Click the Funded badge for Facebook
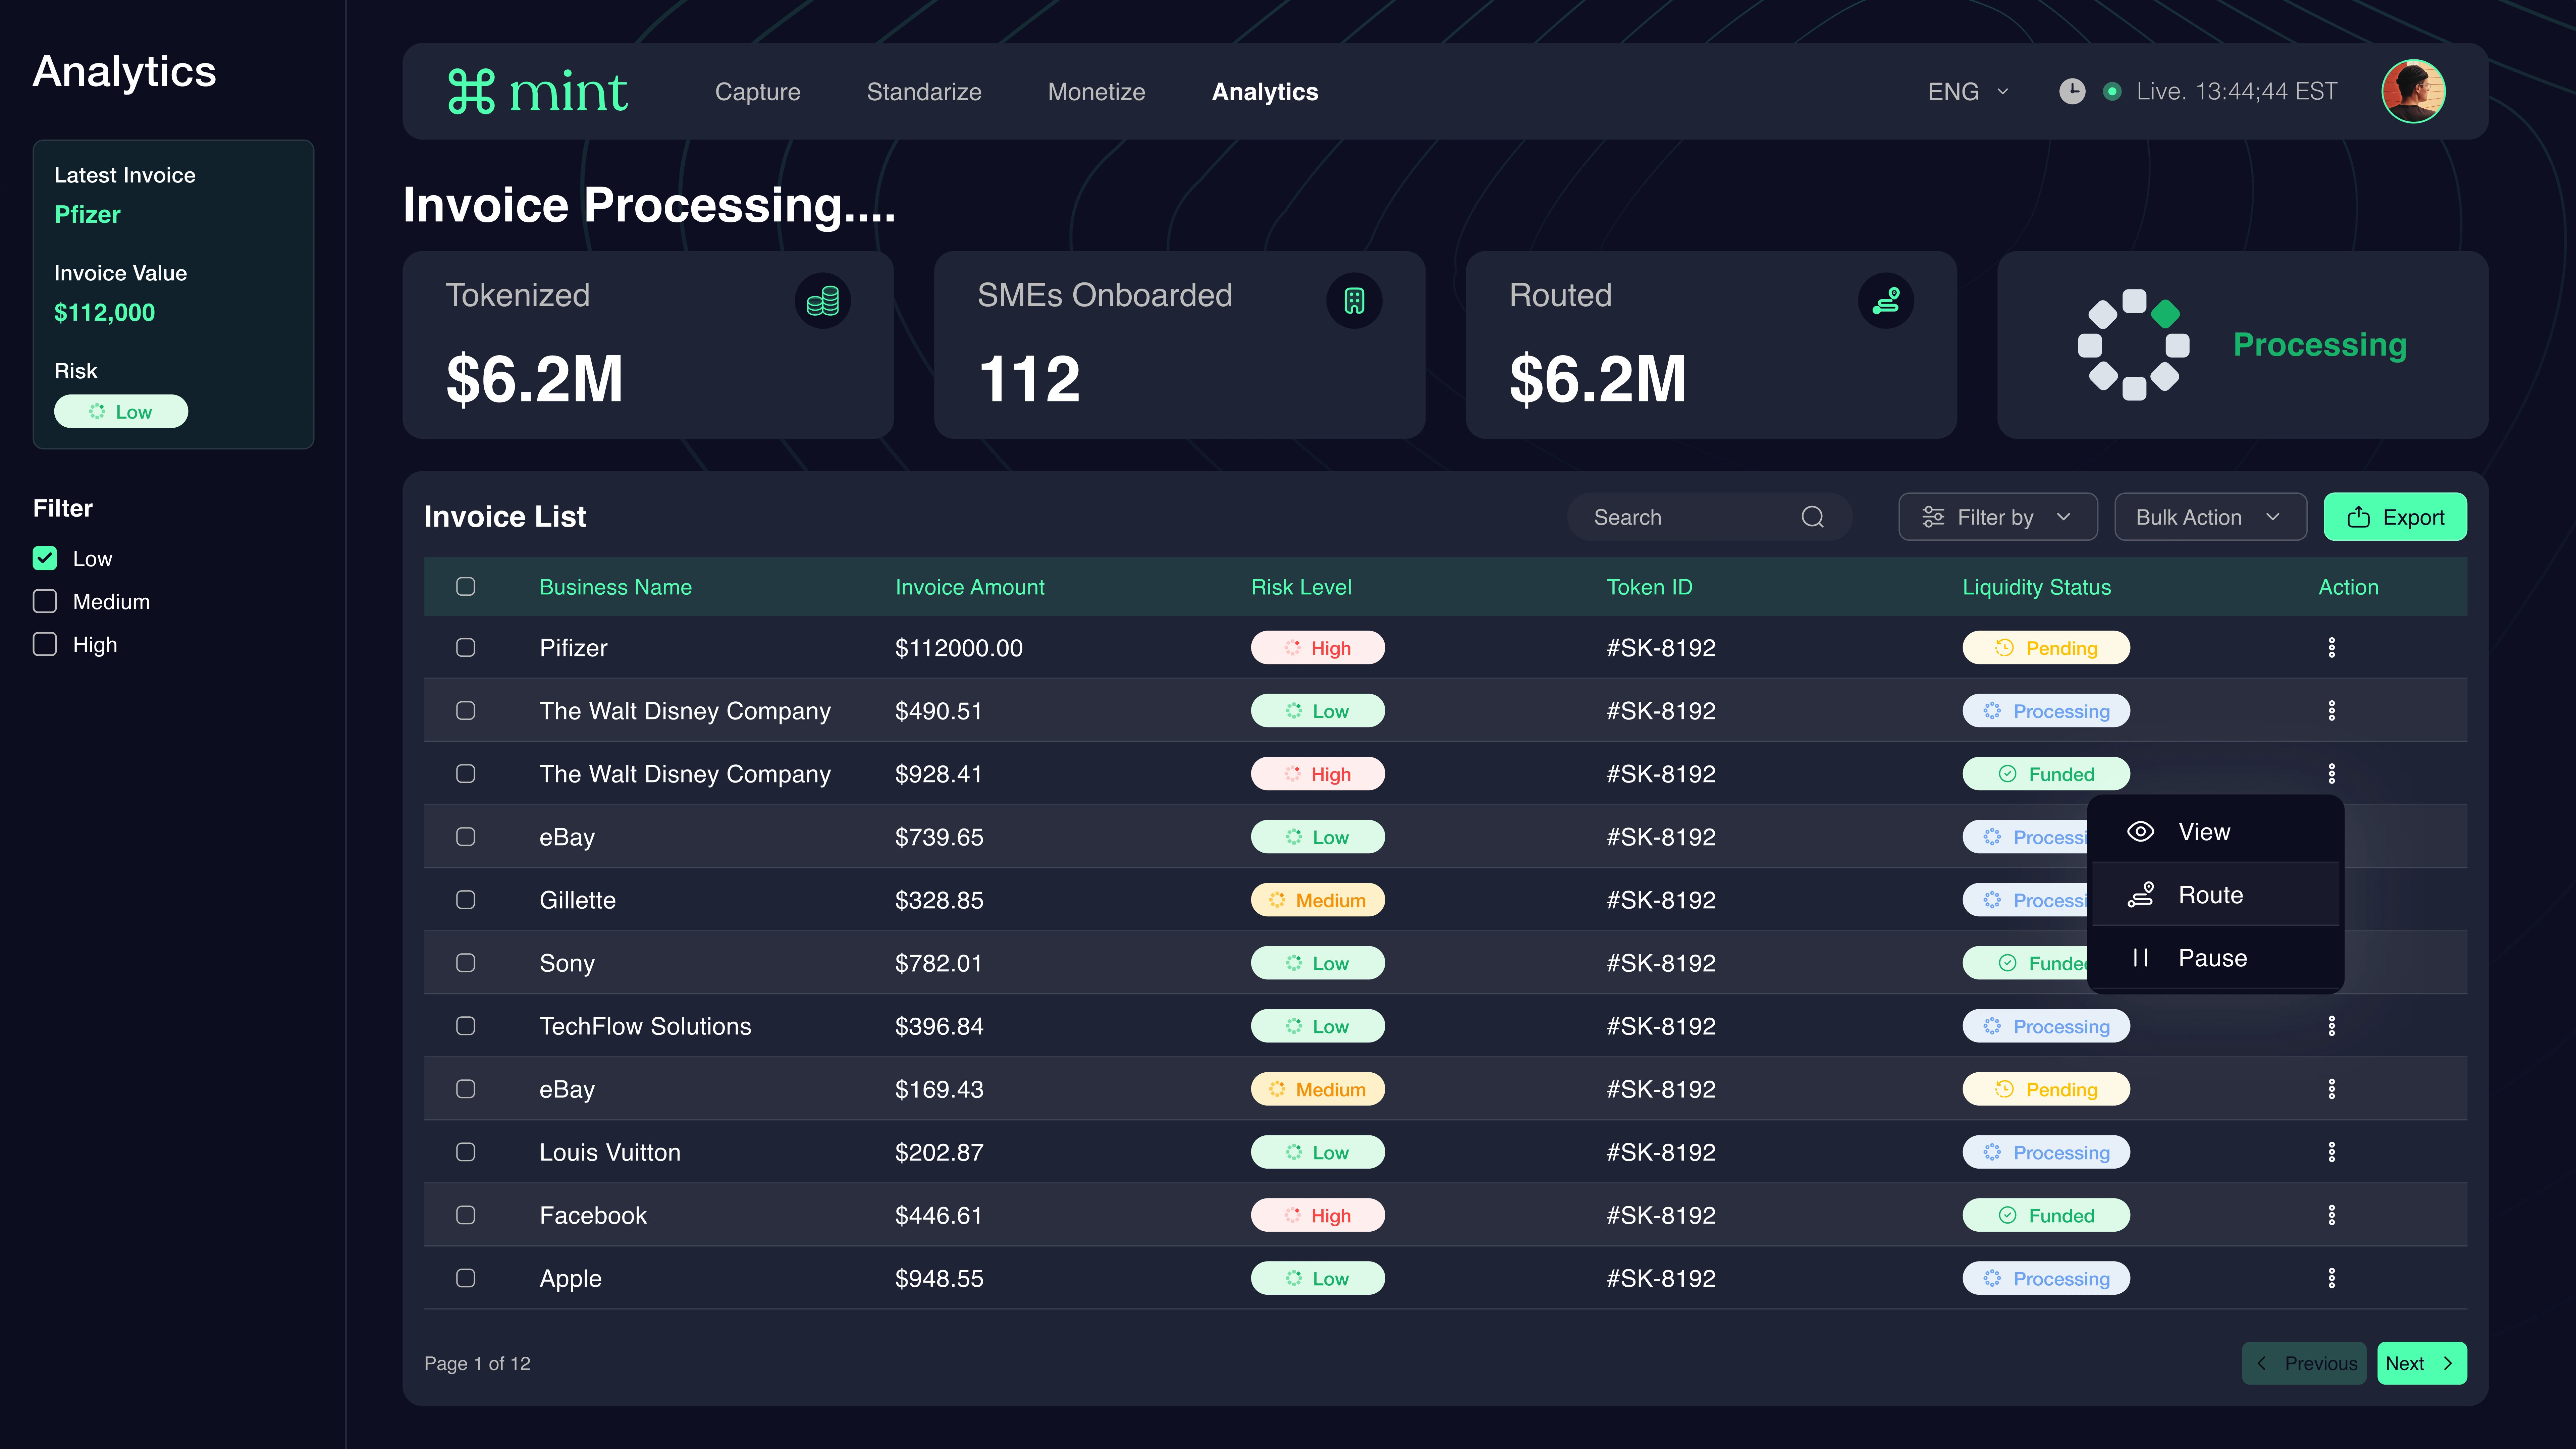 pyautogui.click(x=2046, y=1215)
